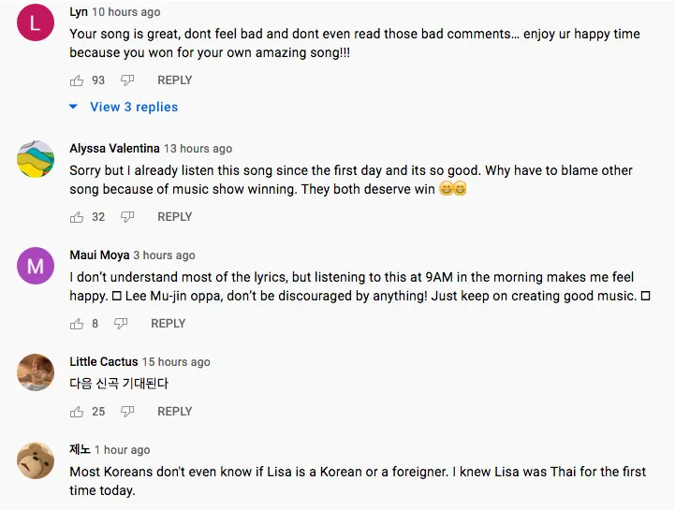Expand View 3 replies under Lyn's comment
The height and width of the screenshot is (510, 675).
point(133,108)
